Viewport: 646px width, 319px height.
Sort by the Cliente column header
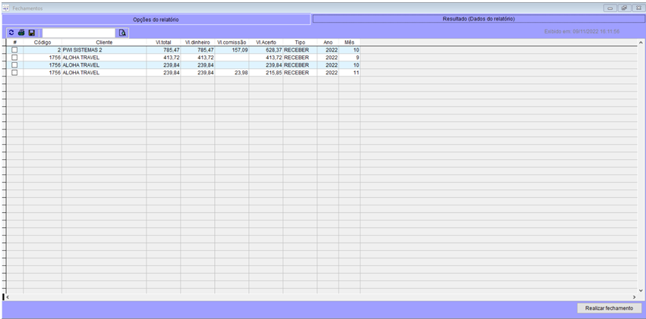pos(104,42)
